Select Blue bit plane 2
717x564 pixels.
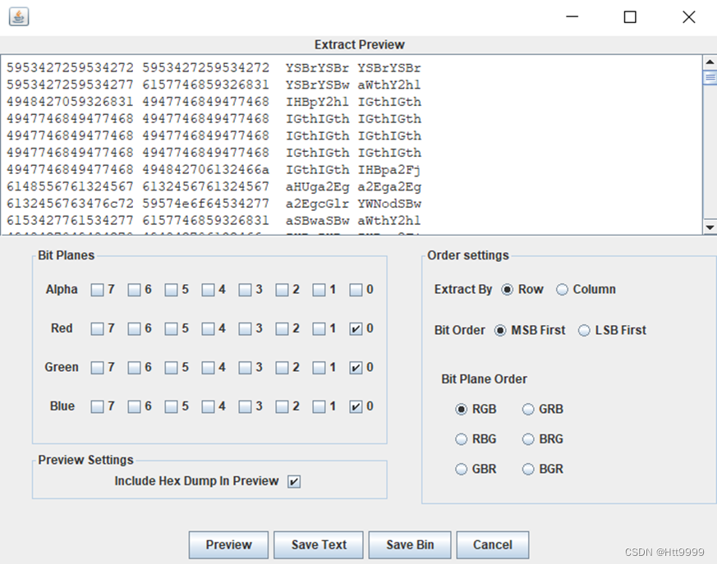click(283, 406)
